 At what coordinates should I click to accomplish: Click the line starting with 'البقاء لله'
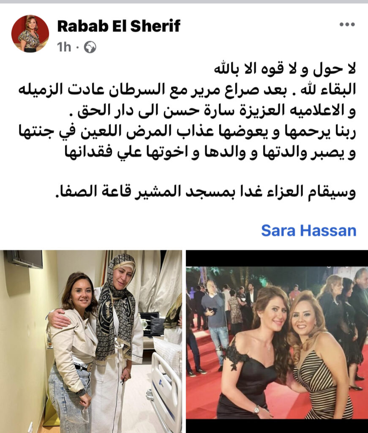(x=187, y=90)
